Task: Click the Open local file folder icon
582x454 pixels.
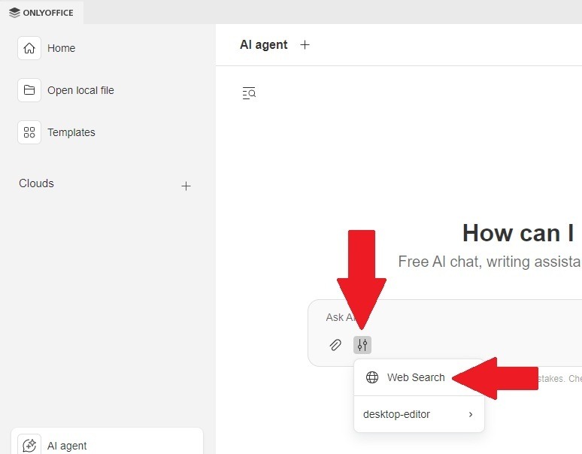Action: pos(29,90)
